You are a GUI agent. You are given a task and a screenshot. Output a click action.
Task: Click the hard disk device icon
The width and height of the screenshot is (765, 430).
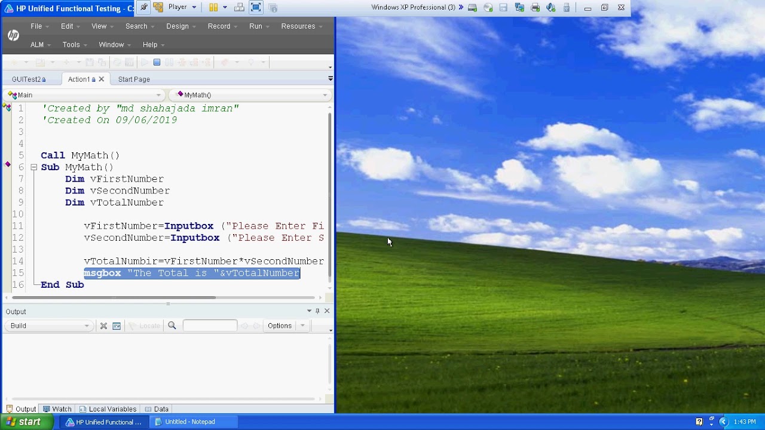[x=473, y=7]
